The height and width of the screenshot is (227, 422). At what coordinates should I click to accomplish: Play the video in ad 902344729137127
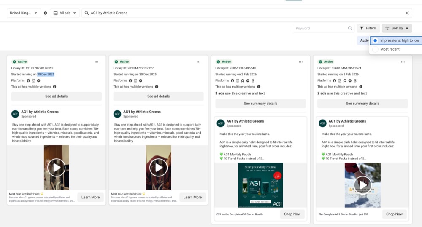pos(159,168)
